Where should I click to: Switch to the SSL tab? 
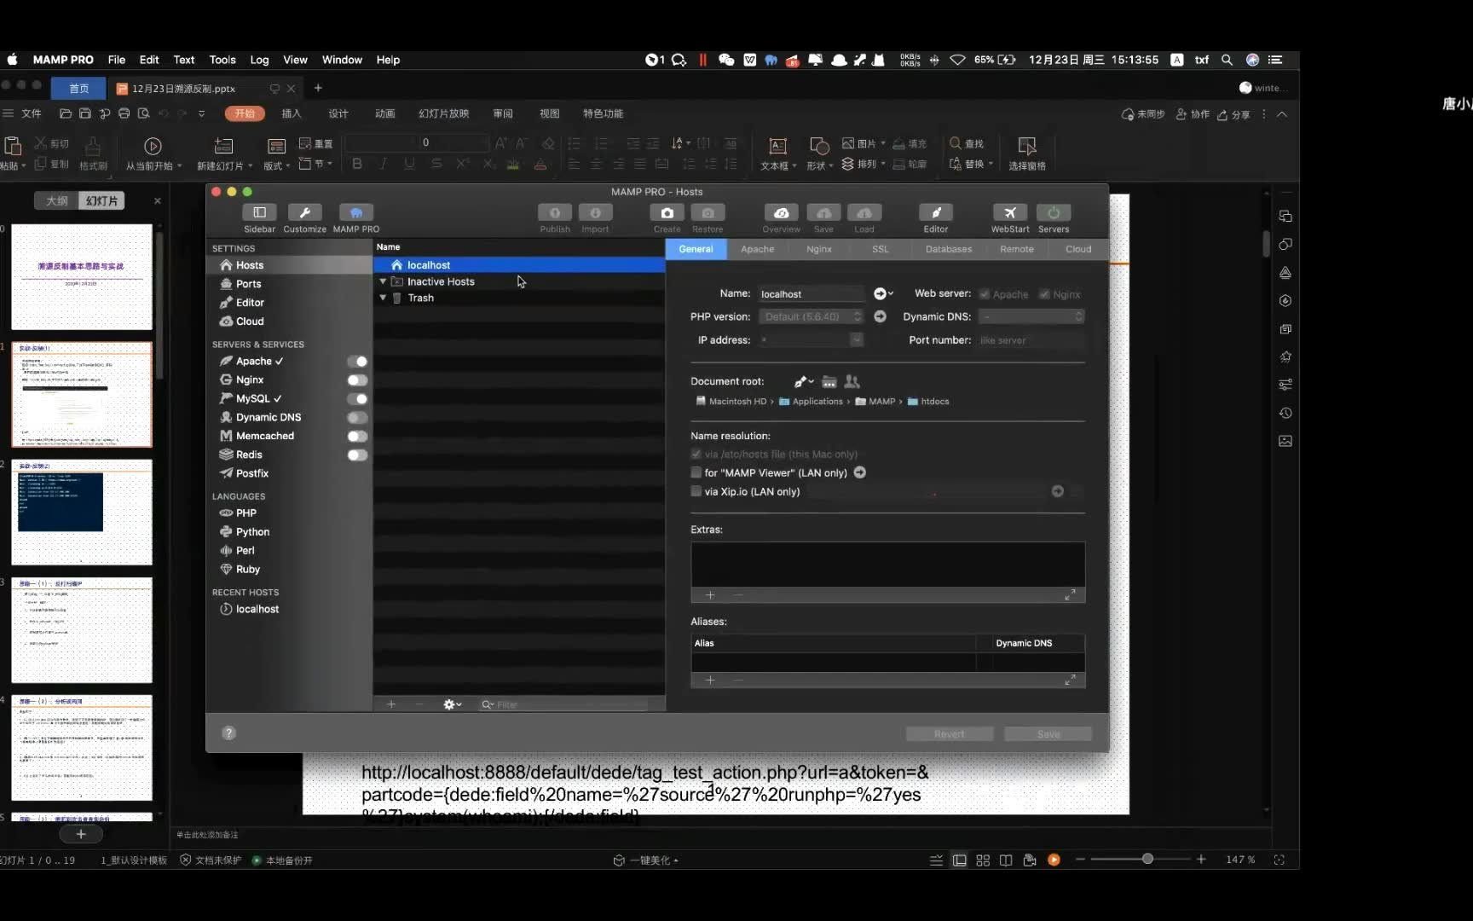880,249
